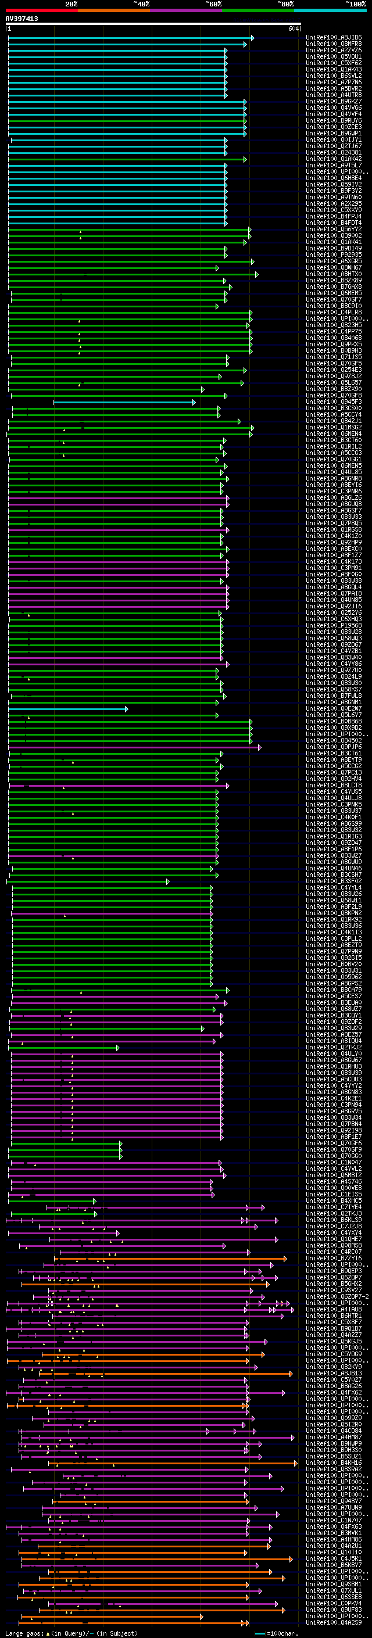Select the UniRef100_B9HWP9 label
Image resolution: width=372 pixels, height=1638 pixels.
pyautogui.click(x=334, y=1443)
